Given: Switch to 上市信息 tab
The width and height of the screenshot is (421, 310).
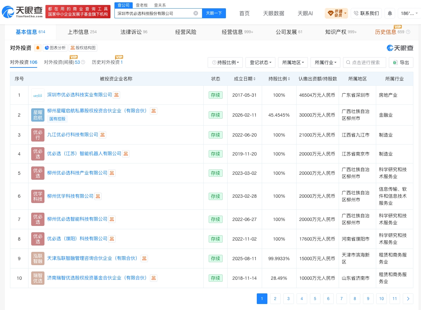Looking at the screenshot, I should click(x=82, y=32).
